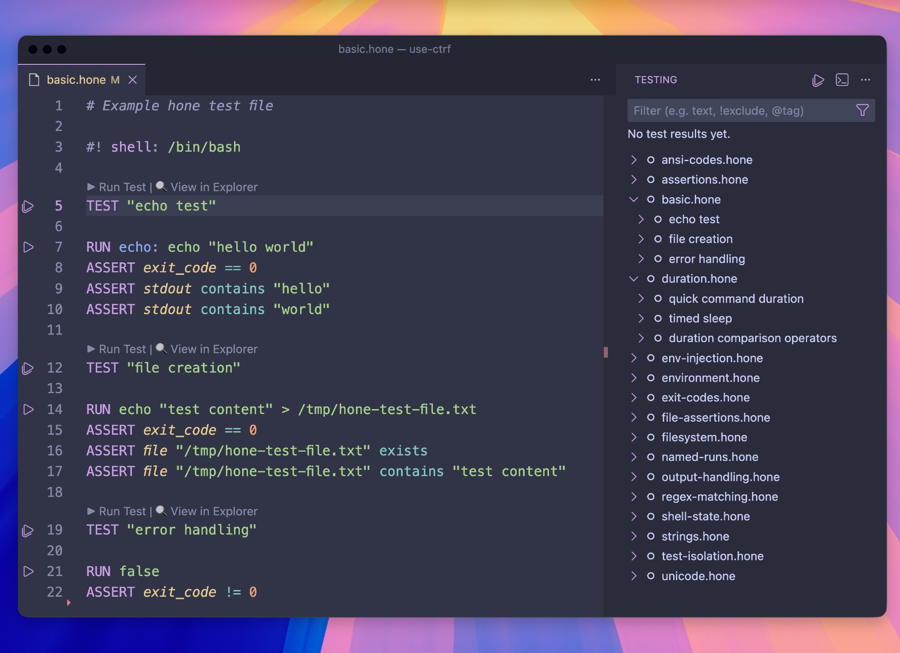Click Run Test above "echo test"
The width and height of the screenshot is (900, 653).
pyautogui.click(x=117, y=187)
